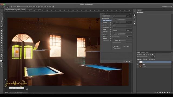The image size is (173, 97).
Task: Select the Zoom tool
Action: (x=2, y=57)
